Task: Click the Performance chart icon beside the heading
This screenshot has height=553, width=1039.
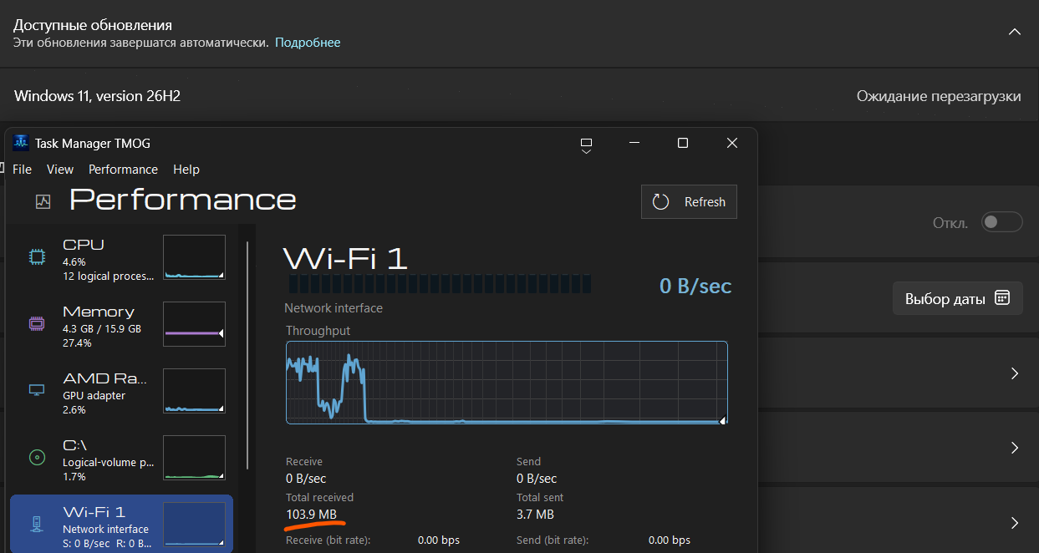Action: click(43, 201)
